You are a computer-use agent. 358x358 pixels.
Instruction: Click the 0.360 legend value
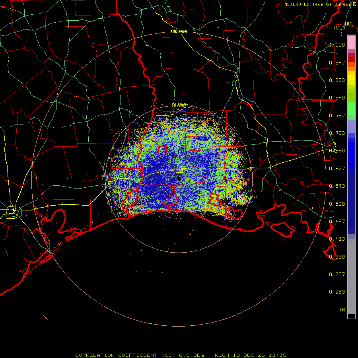[x=337, y=257]
